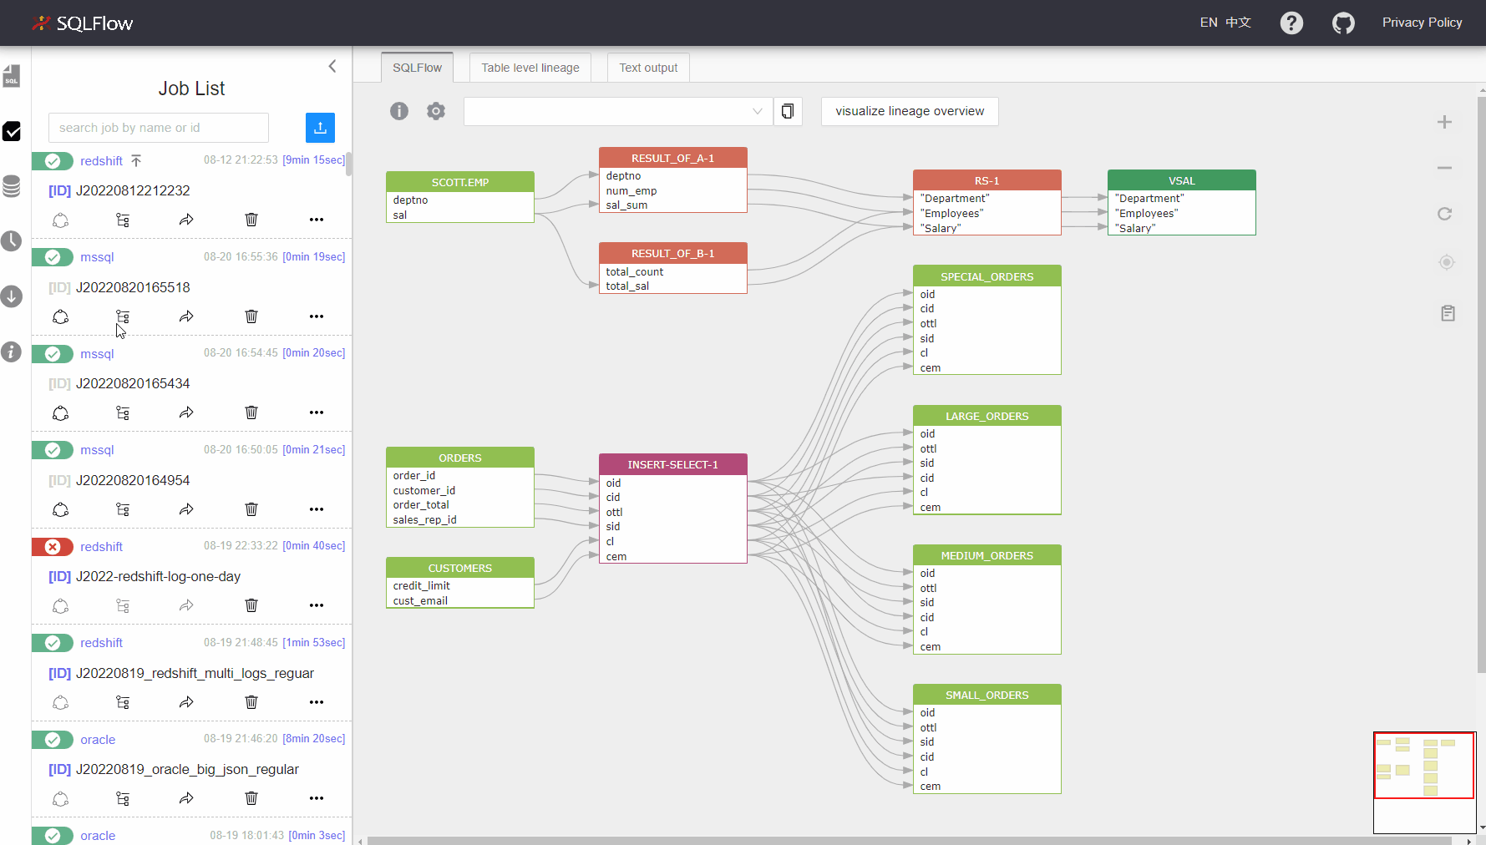Click the diagram info icon

399,111
